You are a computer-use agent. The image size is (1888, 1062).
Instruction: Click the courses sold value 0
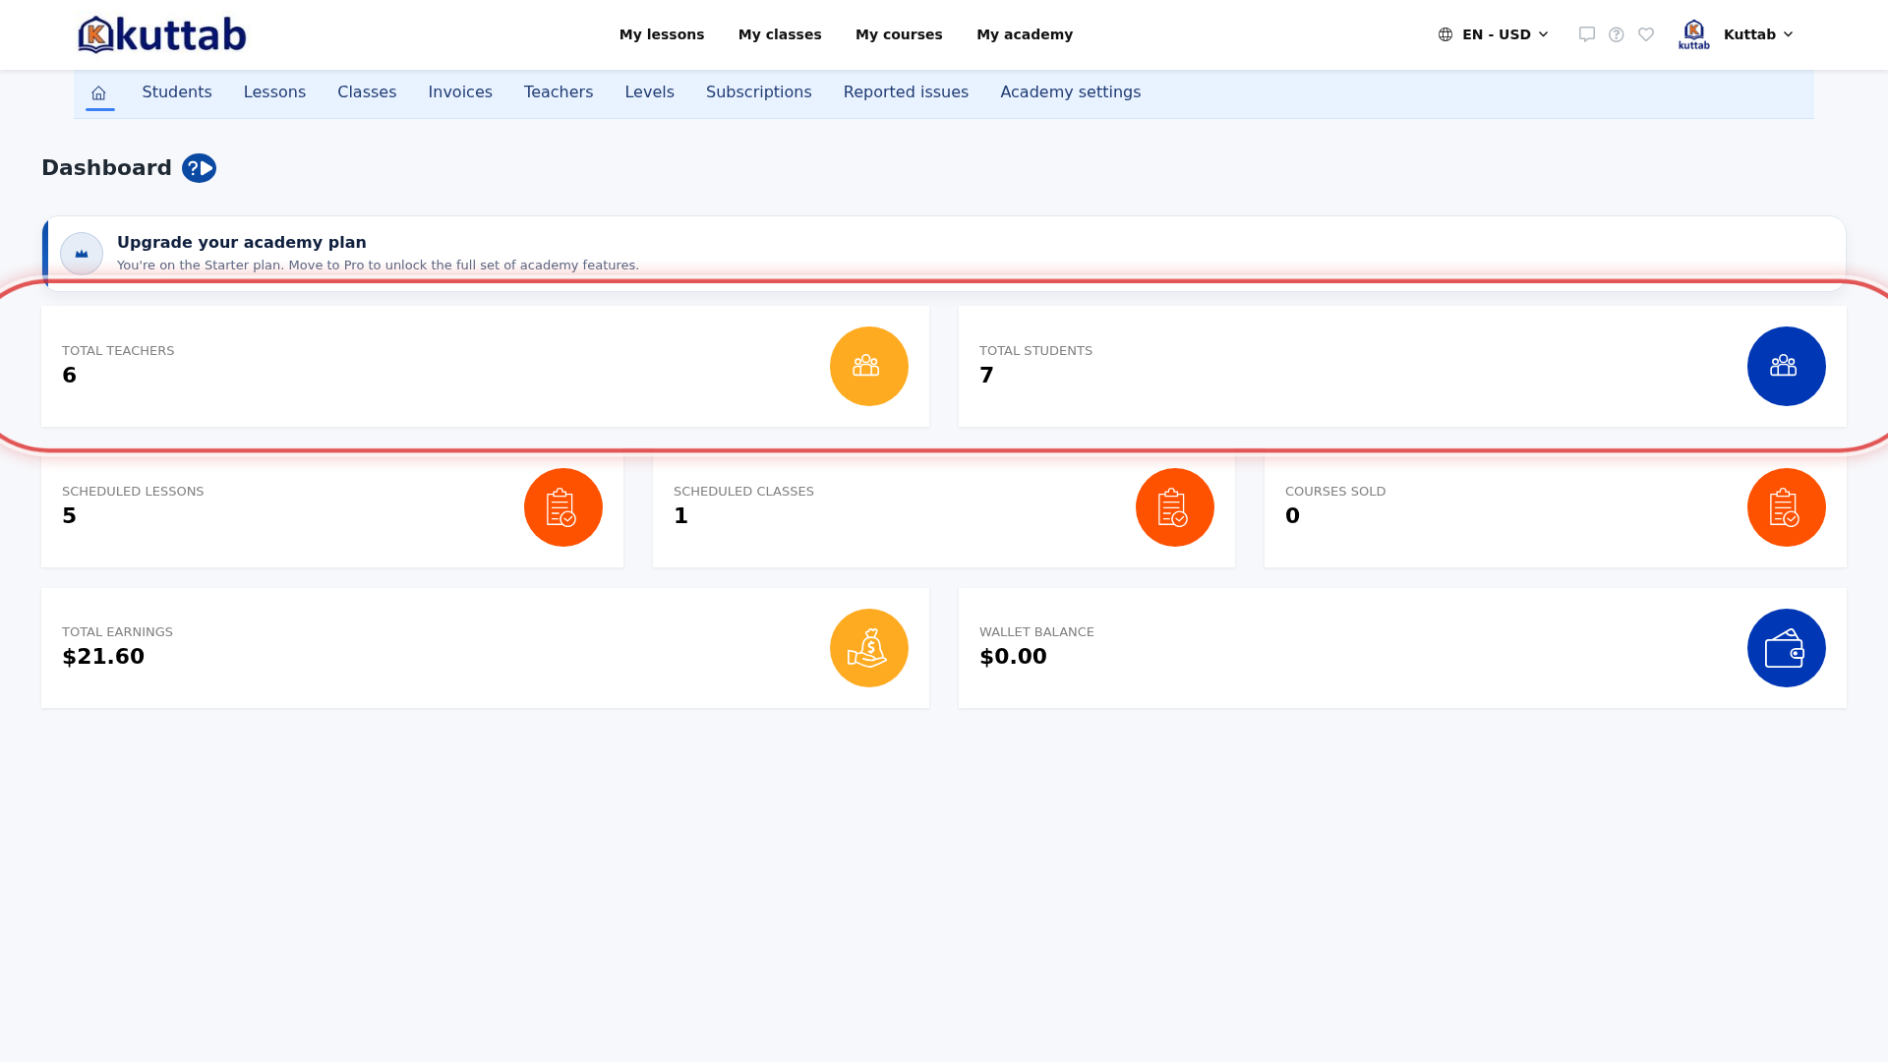[x=1292, y=516]
